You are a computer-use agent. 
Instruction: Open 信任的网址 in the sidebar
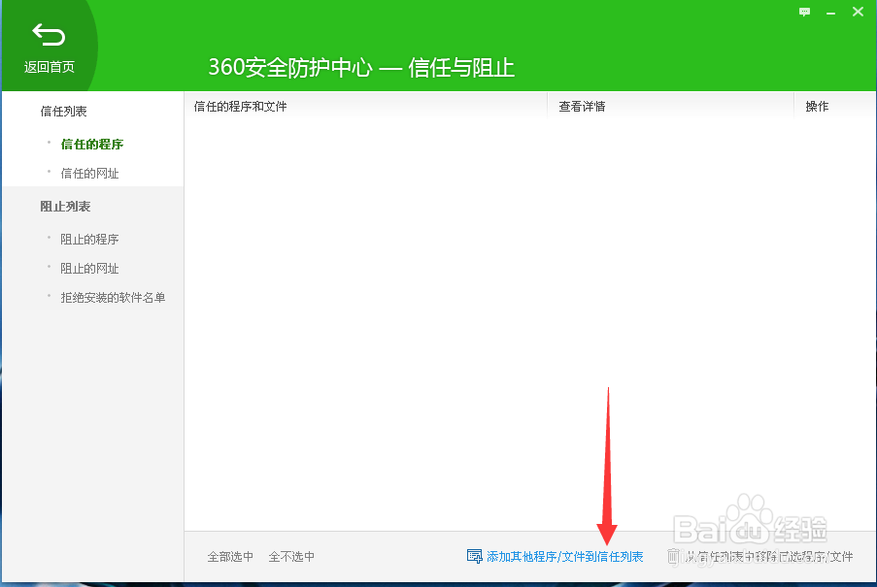tap(89, 173)
